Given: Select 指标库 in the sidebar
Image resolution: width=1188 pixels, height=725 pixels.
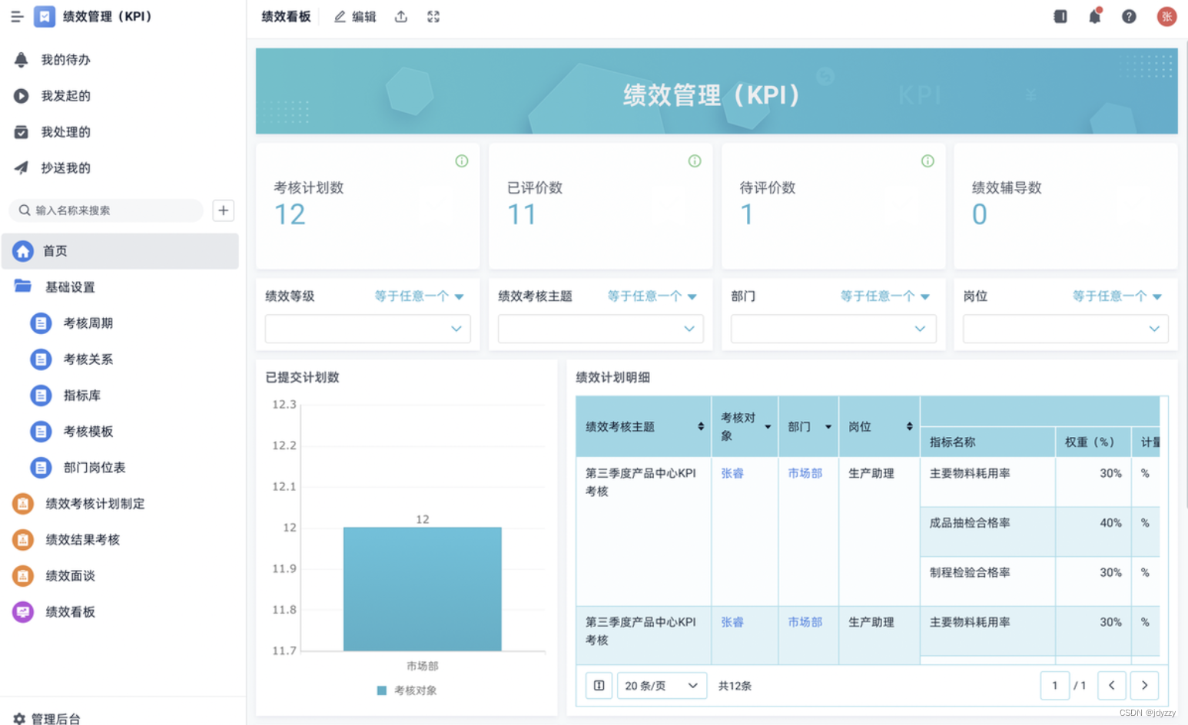Looking at the screenshot, I should [x=82, y=395].
